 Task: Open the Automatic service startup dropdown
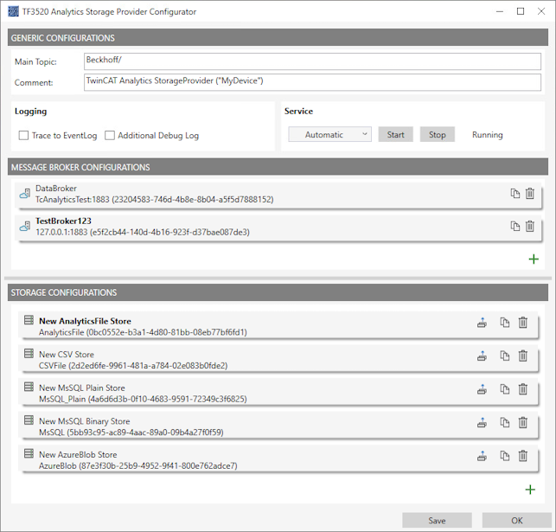coord(329,135)
